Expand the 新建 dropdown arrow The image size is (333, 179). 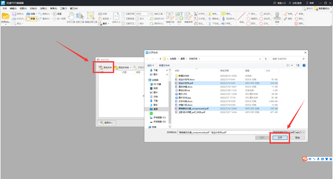pyautogui.click(x=36, y=19)
